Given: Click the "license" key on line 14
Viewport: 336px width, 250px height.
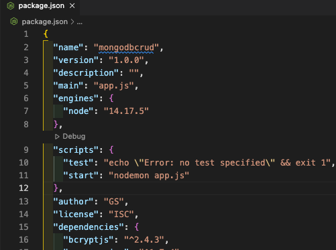Looking at the screenshot, I should click(76, 214).
